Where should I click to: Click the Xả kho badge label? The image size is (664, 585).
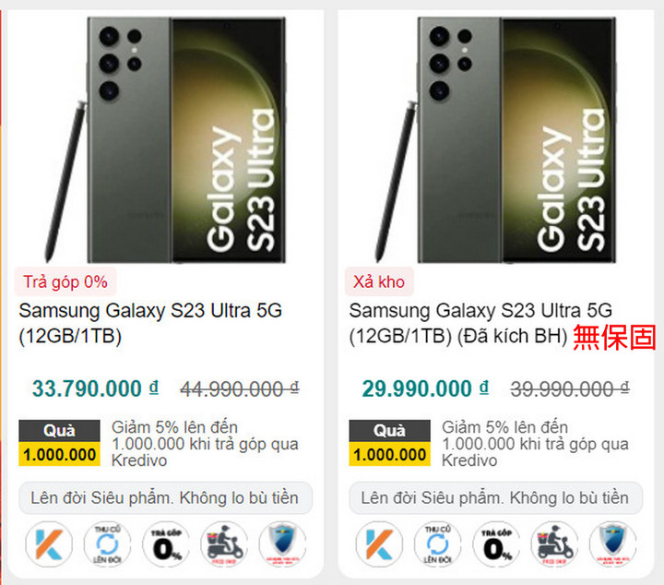(379, 281)
